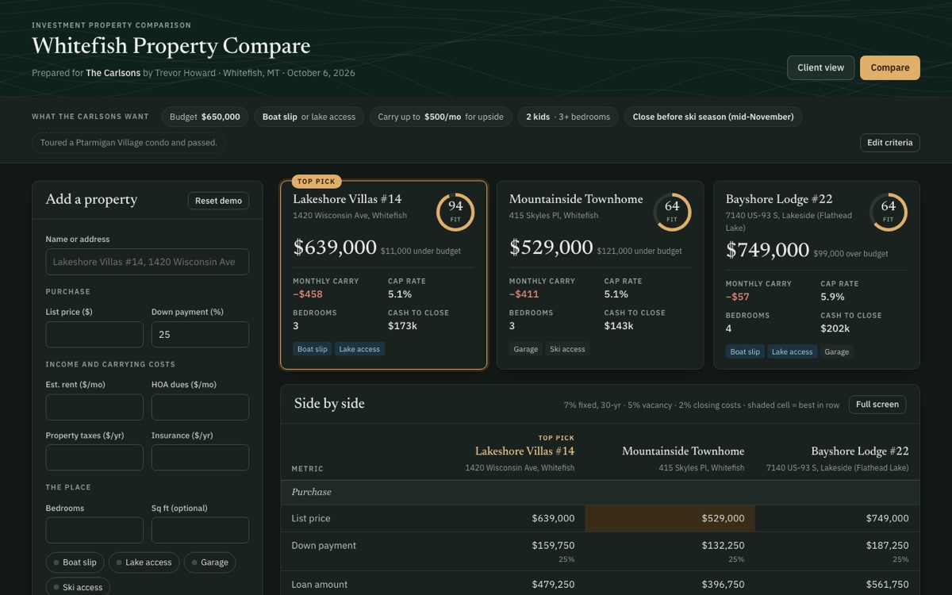The image size is (952, 595).
Task: Toggle the Boat slip feature chip
Action: point(75,562)
